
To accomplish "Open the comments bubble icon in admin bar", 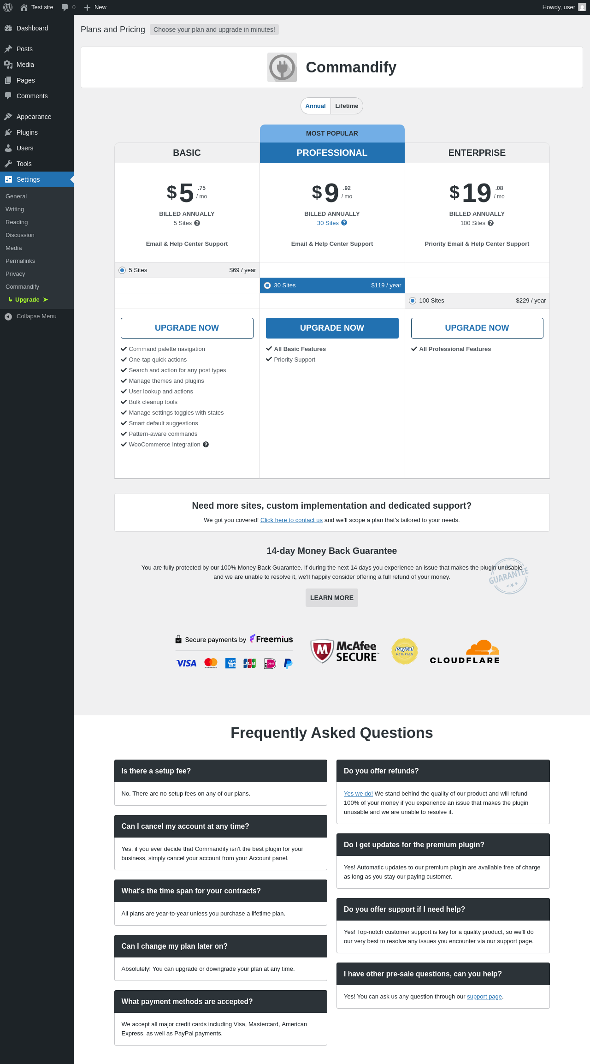I will point(65,7).
